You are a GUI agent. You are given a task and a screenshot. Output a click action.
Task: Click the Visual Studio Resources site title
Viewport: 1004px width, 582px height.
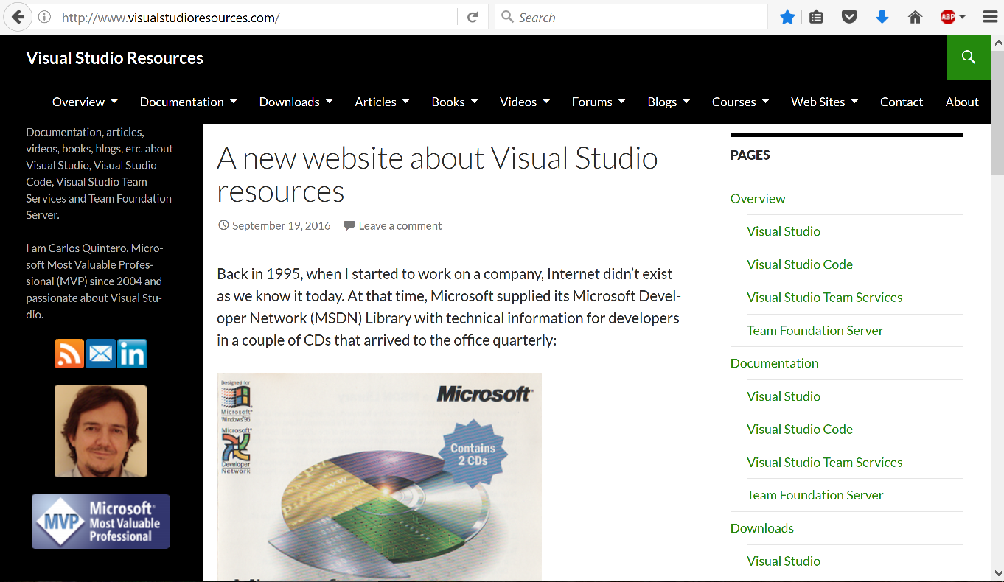[114, 58]
